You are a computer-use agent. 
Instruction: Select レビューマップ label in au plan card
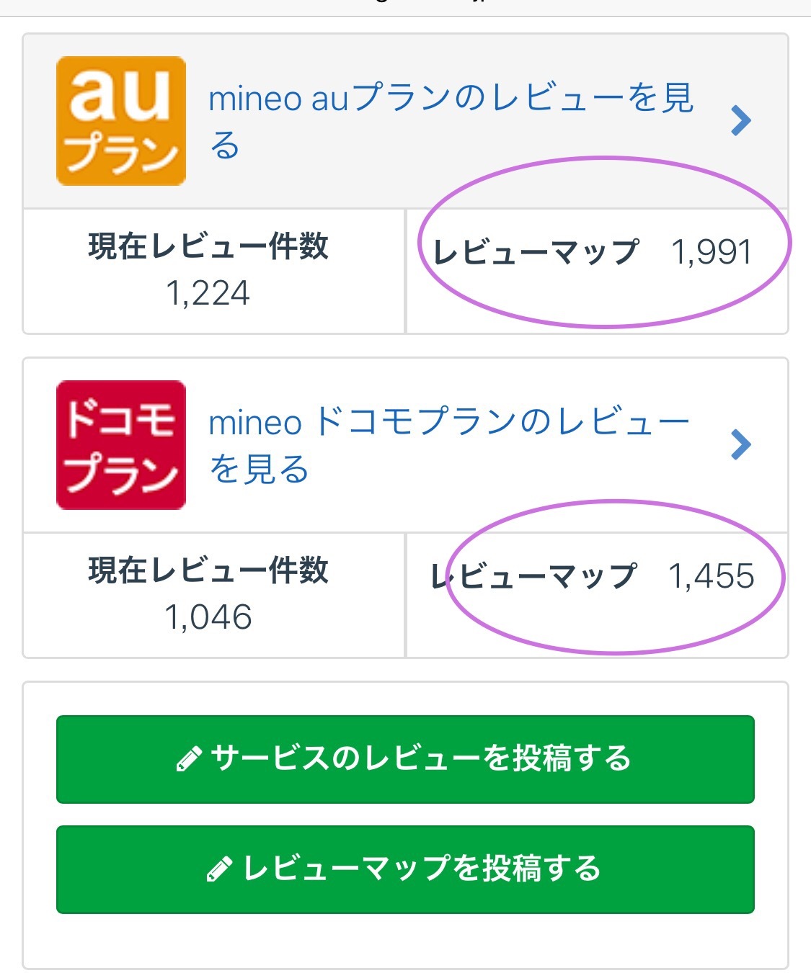click(536, 252)
